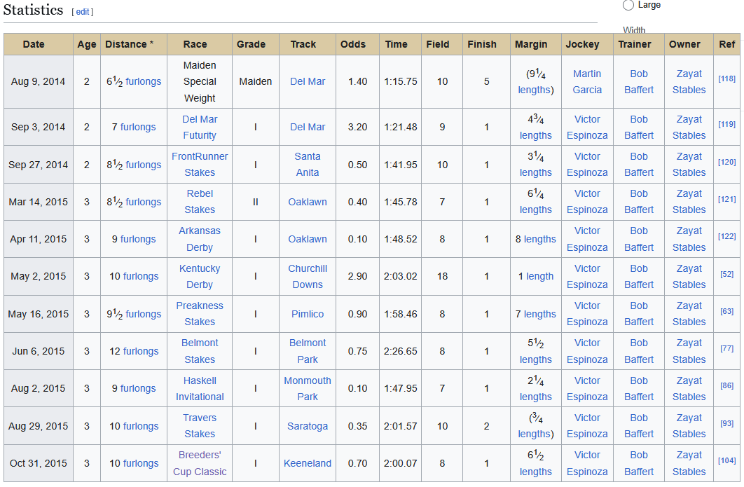Click the Jockey column header
This screenshot has width=744, height=487.
click(587, 44)
